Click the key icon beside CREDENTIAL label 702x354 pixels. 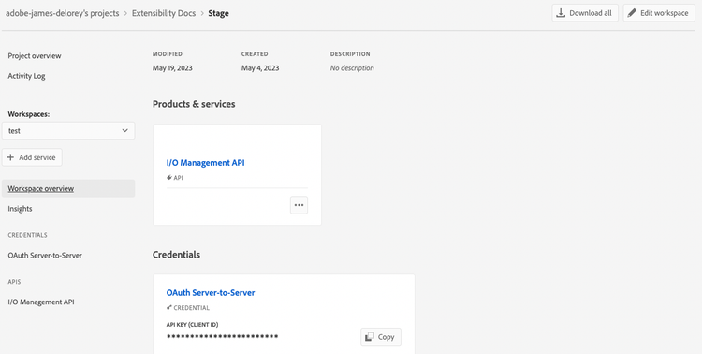pos(169,308)
